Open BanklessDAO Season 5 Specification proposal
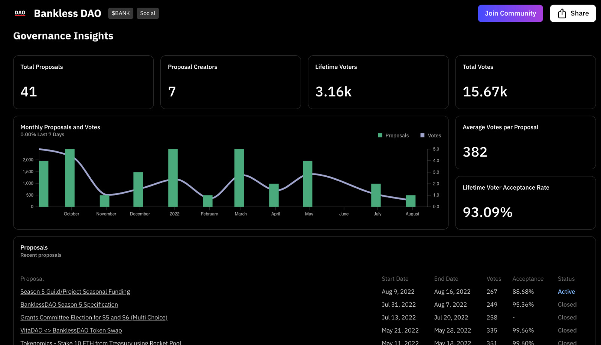This screenshot has height=345, width=601. (69, 304)
